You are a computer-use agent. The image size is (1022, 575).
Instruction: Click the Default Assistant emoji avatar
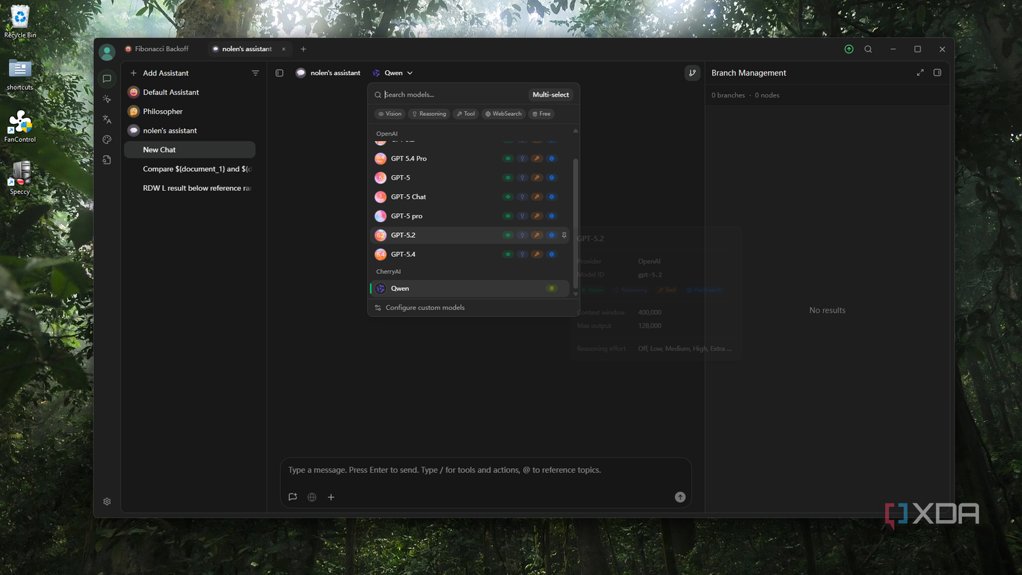tap(134, 92)
